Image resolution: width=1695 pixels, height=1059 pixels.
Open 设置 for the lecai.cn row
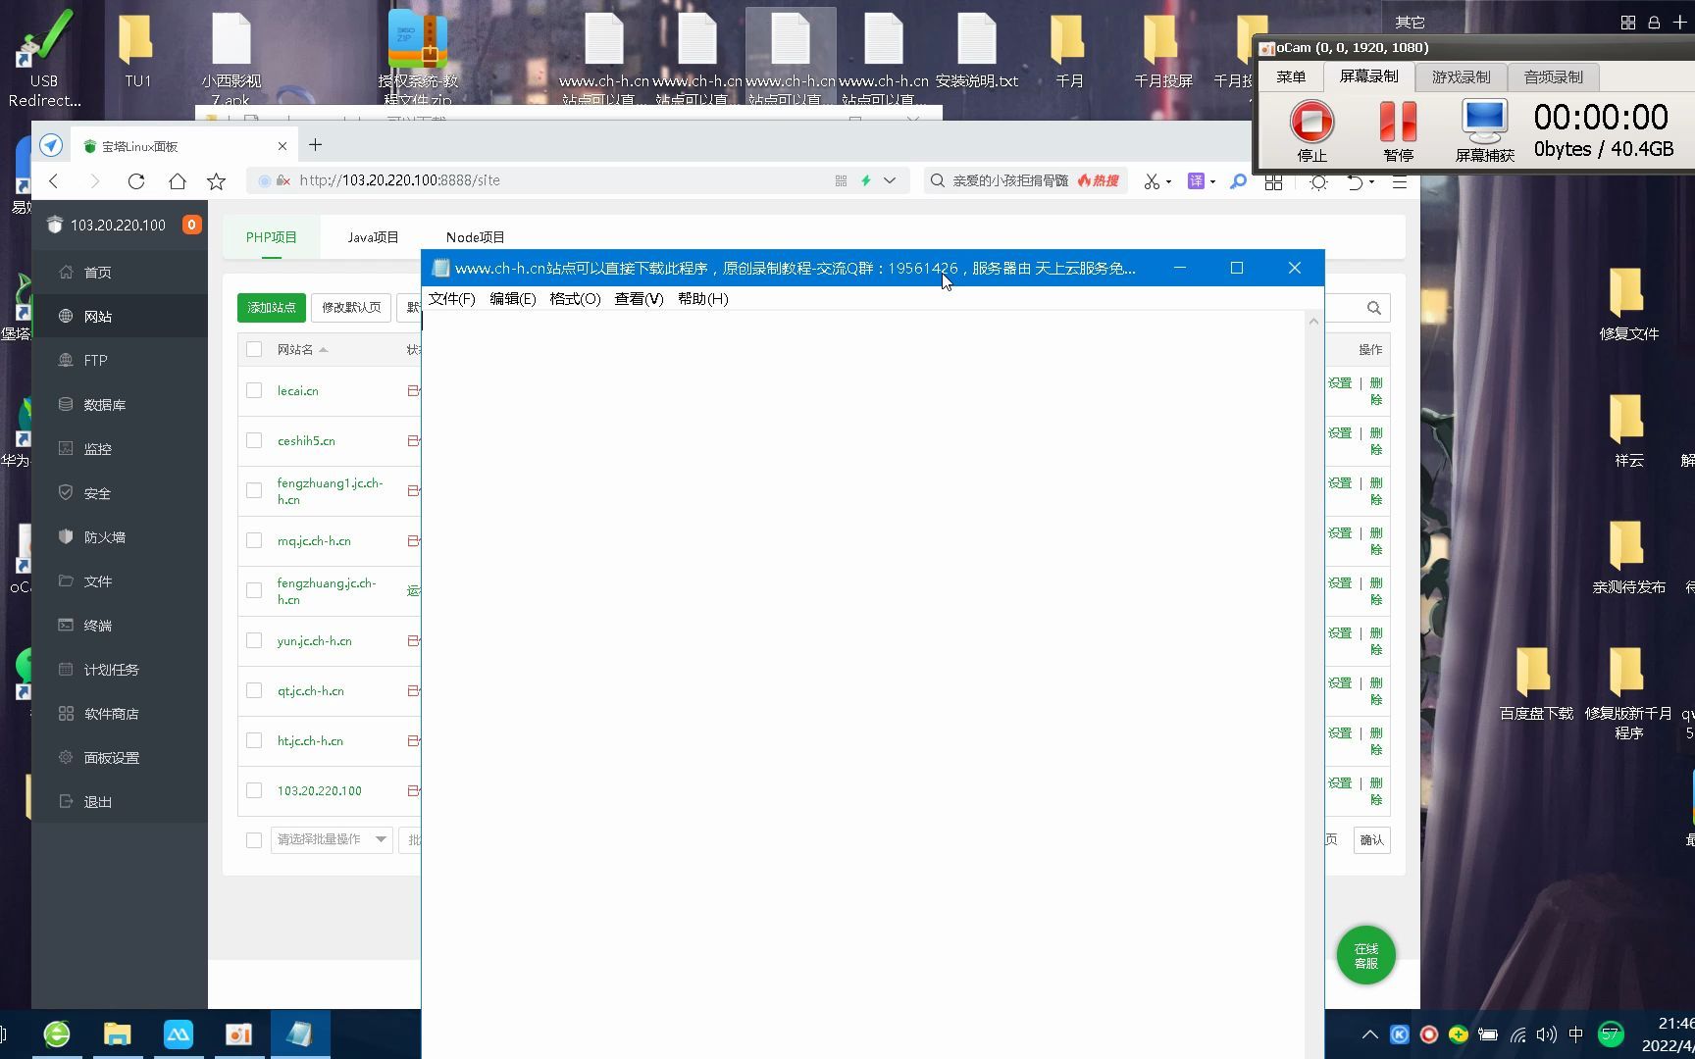(x=1340, y=383)
